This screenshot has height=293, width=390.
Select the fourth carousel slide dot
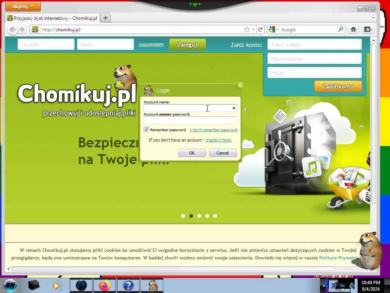point(207,216)
